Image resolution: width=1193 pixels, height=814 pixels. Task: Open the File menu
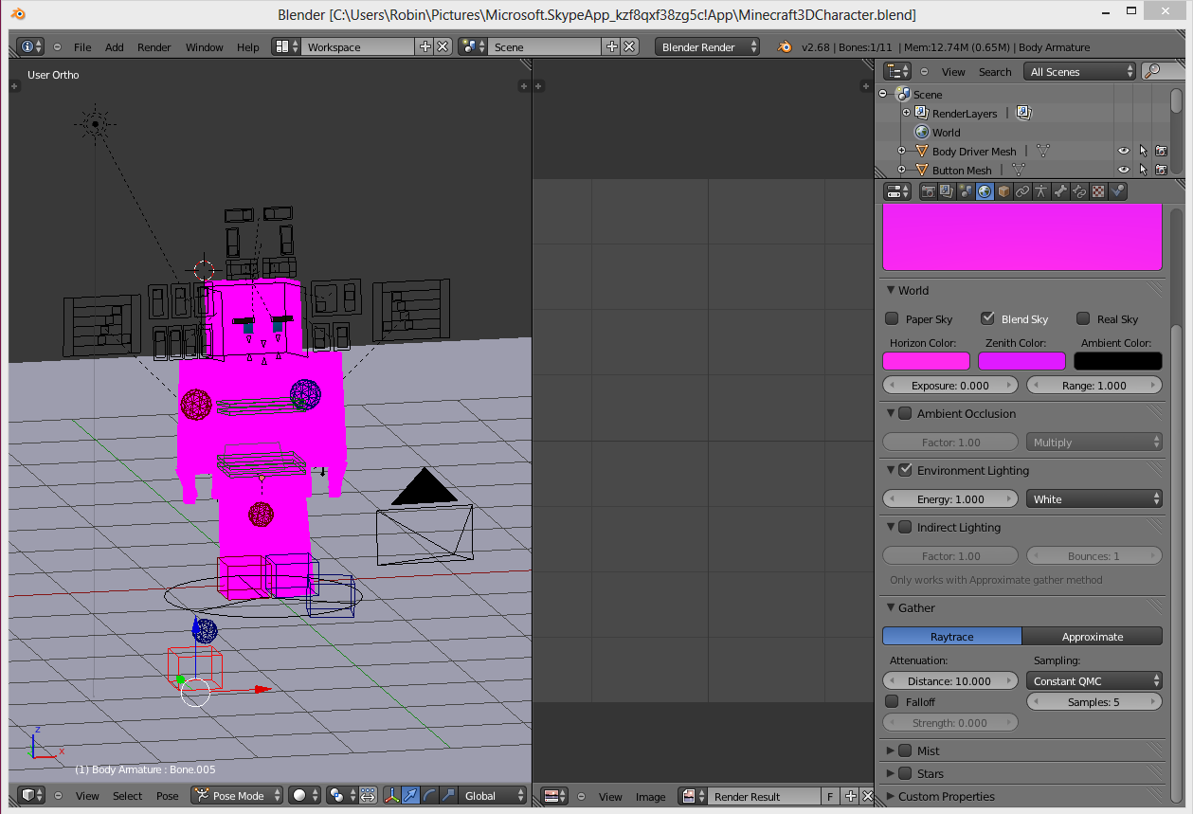pos(82,47)
